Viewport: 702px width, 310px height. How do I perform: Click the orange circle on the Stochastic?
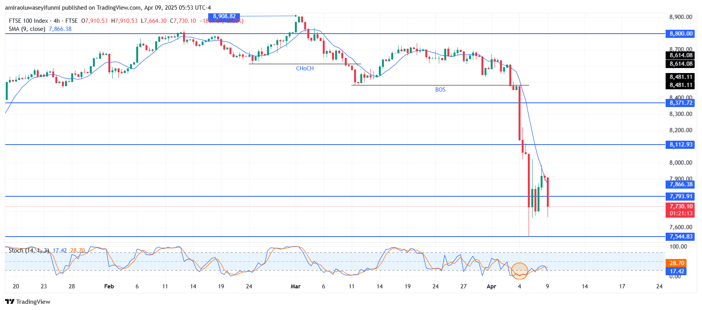point(519,271)
